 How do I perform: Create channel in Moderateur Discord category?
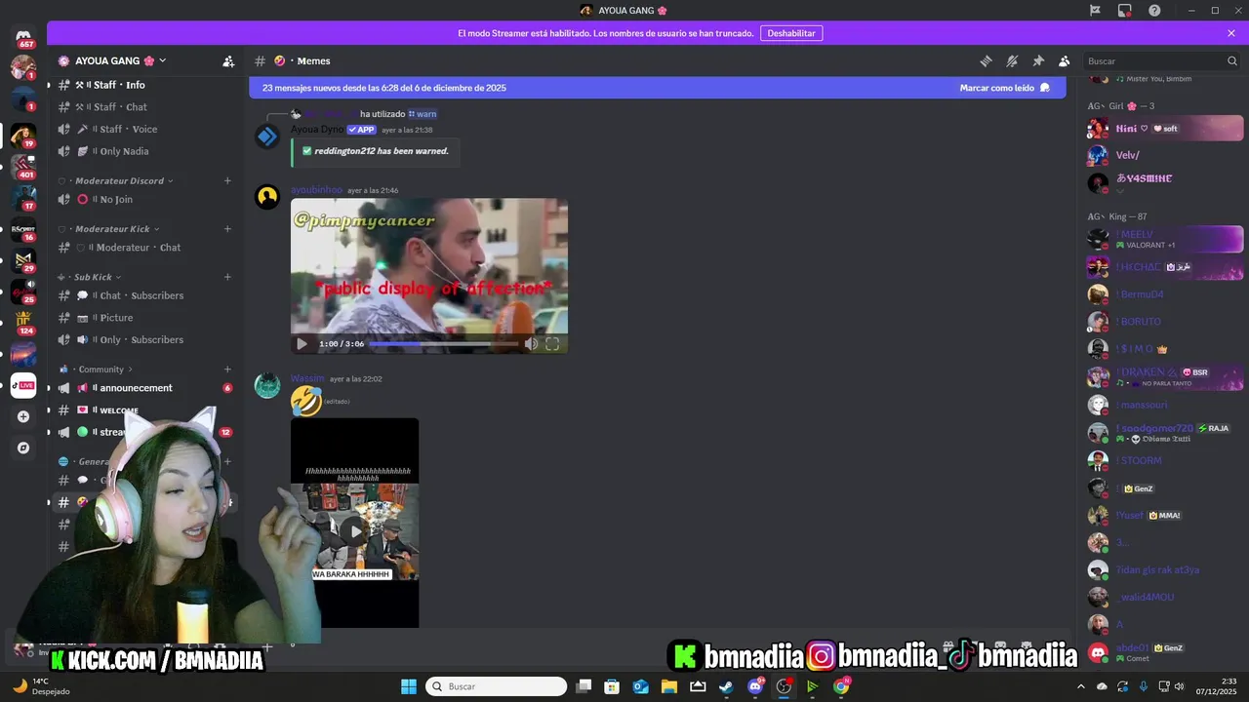point(227,180)
